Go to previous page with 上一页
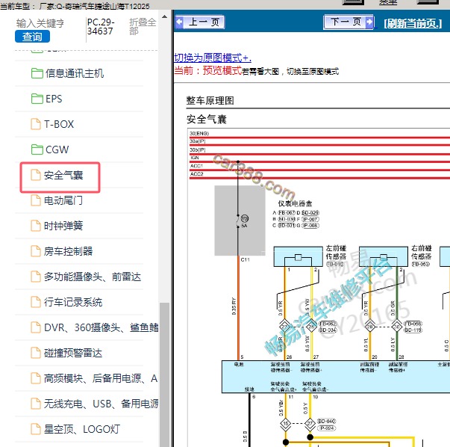The height and width of the screenshot is (447, 450). (x=200, y=22)
